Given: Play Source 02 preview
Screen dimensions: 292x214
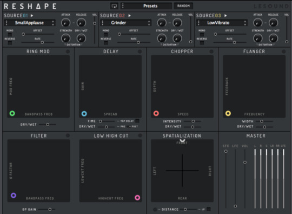Looking at the screenshot, I should (130, 16).
